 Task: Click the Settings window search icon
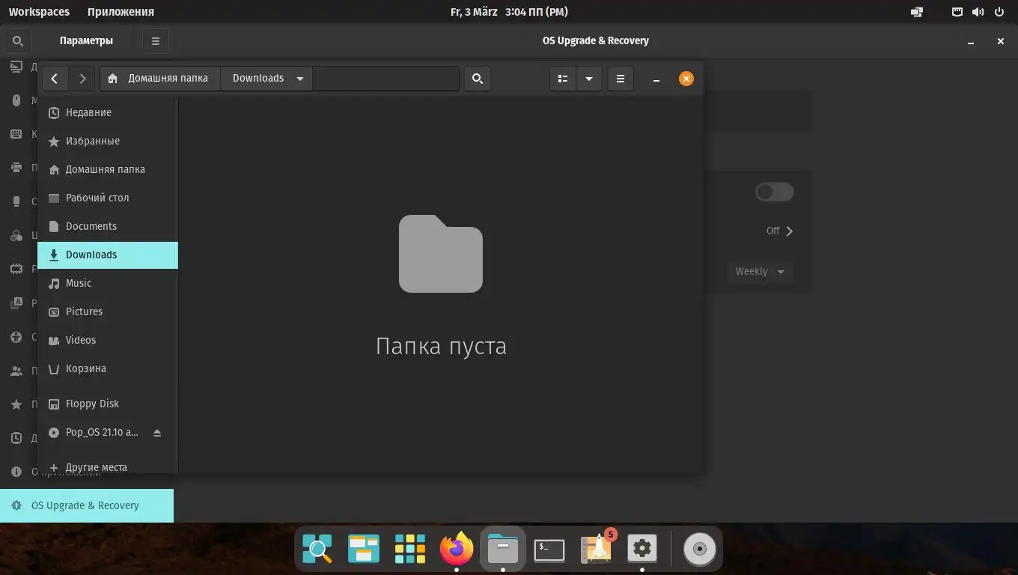pyautogui.click(x=18, y=41)
